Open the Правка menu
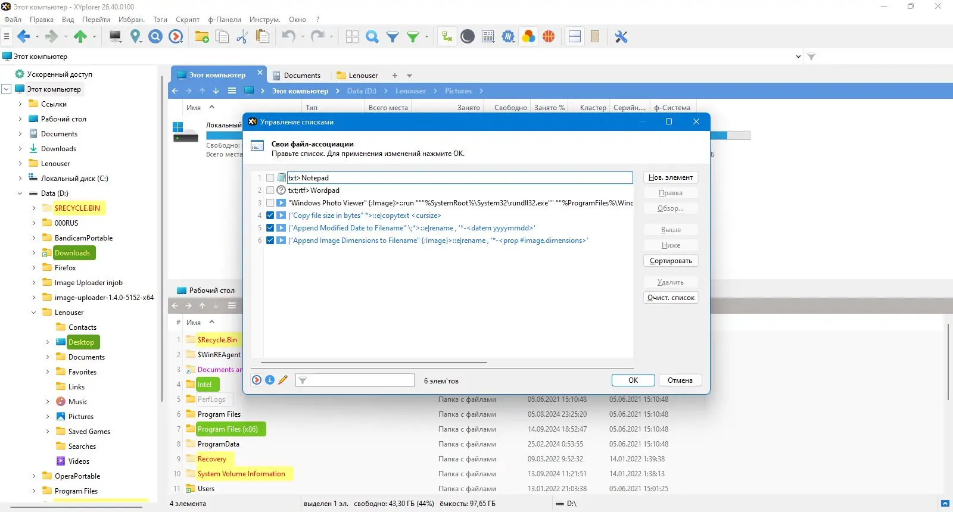Screen dimensions: 953x512 point(42,20)
